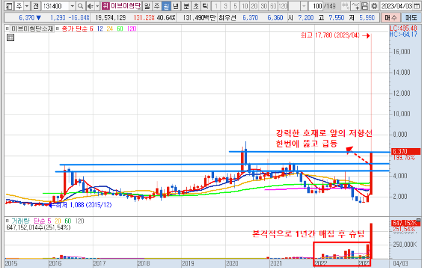Select interval 10 button
This screenshot has width=422, height=268.
pos(245,6)
